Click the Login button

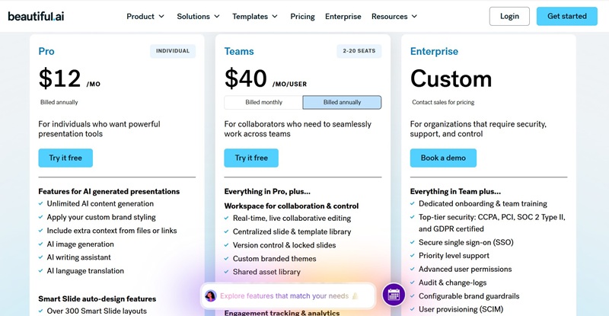pyautogui.click(x=509, y=16)
